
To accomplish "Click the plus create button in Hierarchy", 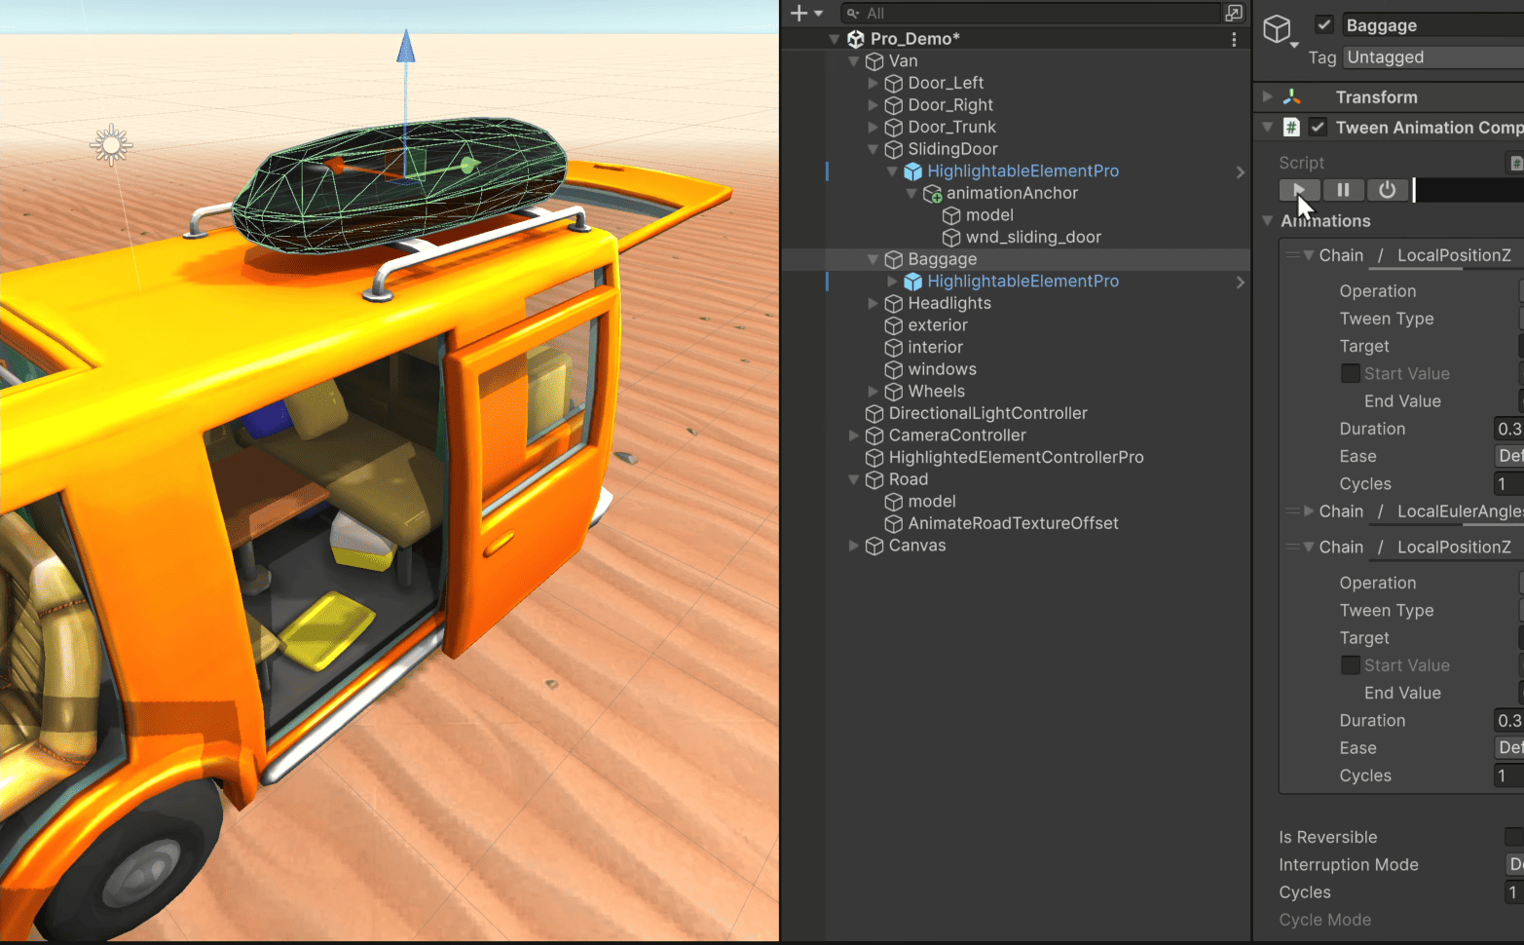I will tap(799, 13).
